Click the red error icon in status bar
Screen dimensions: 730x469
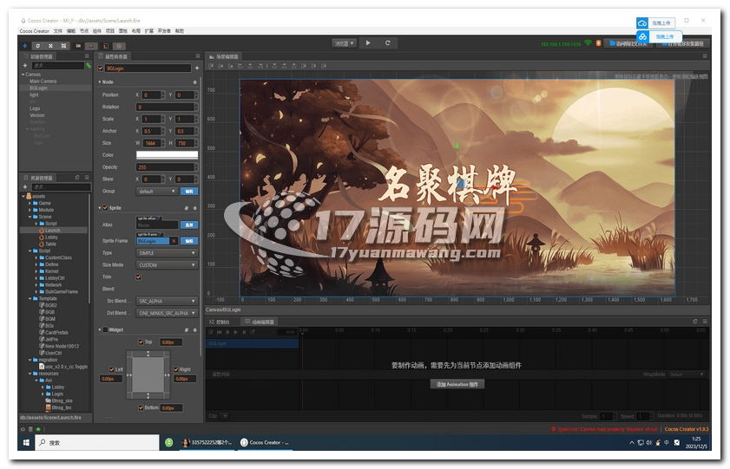click(553, 428)
